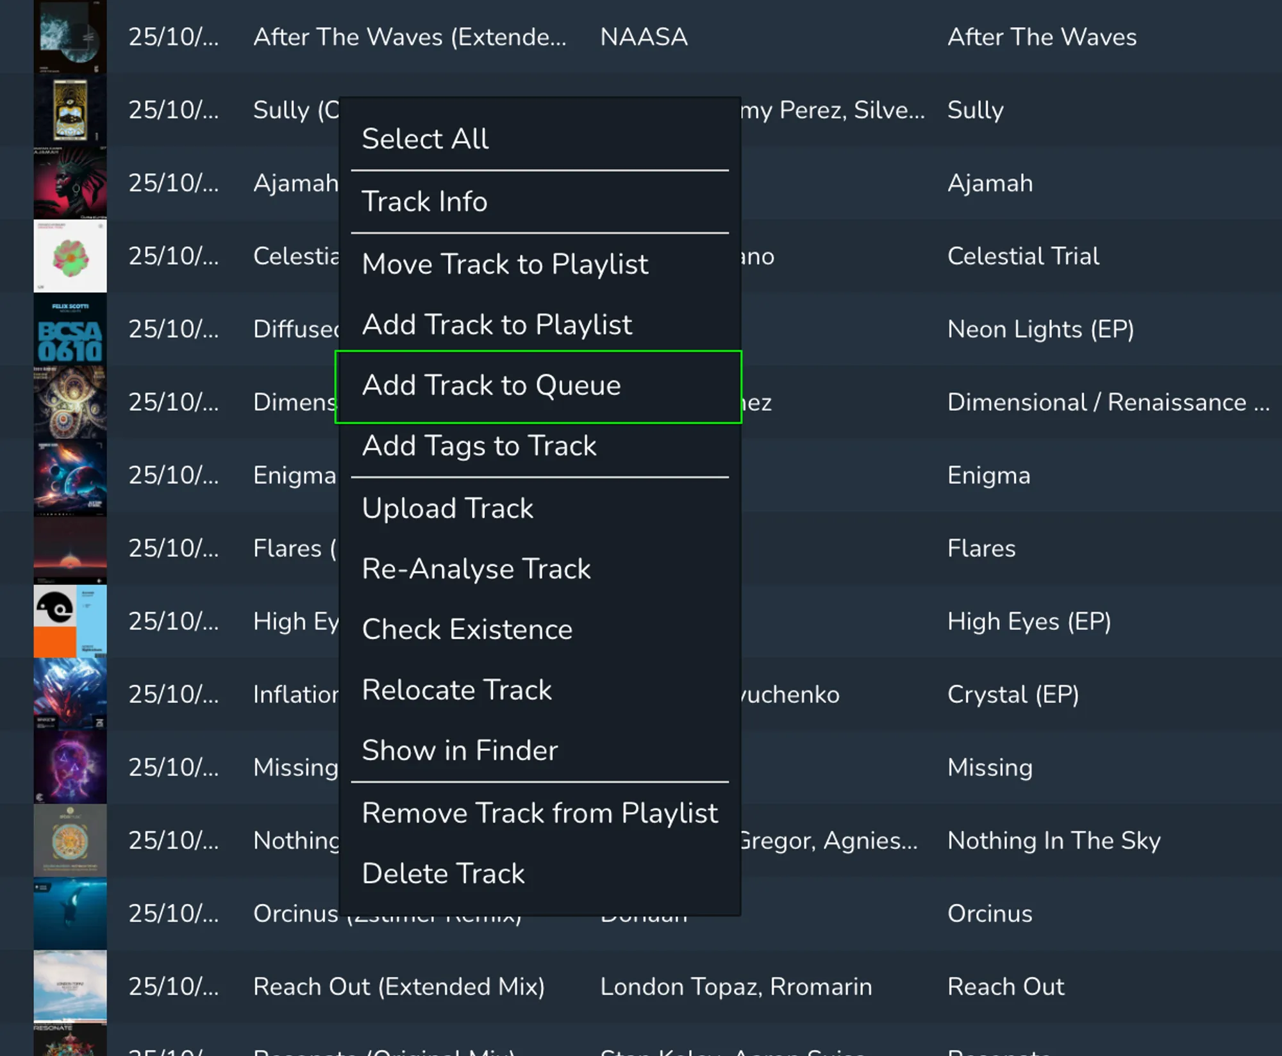
Task: Select "Check Existence" from the menu
Action: (x=468, y=629)
